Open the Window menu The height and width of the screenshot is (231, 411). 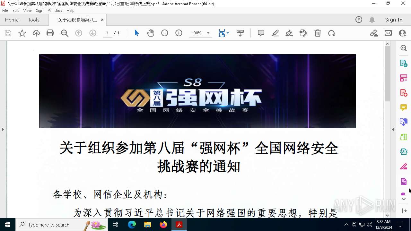pyautogui.click(x=55, y=10)
